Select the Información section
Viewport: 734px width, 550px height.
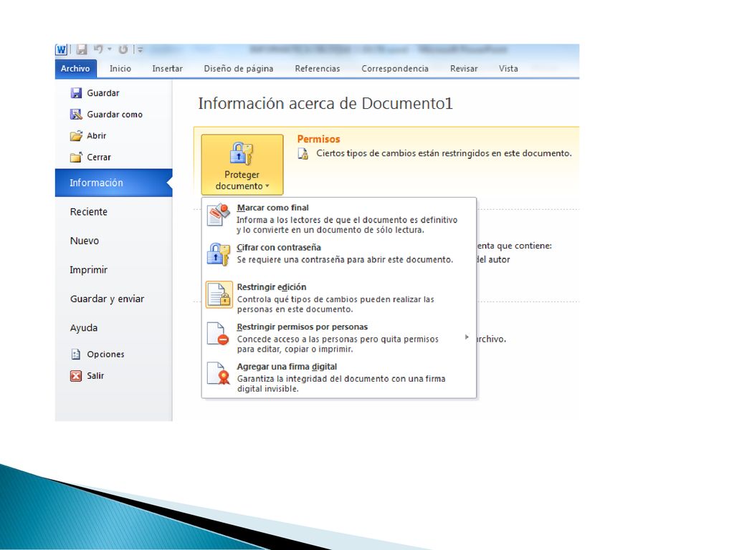click(114, 183)
